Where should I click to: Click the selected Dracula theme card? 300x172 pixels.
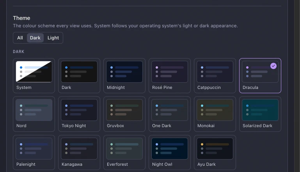(x=260, y=76)
